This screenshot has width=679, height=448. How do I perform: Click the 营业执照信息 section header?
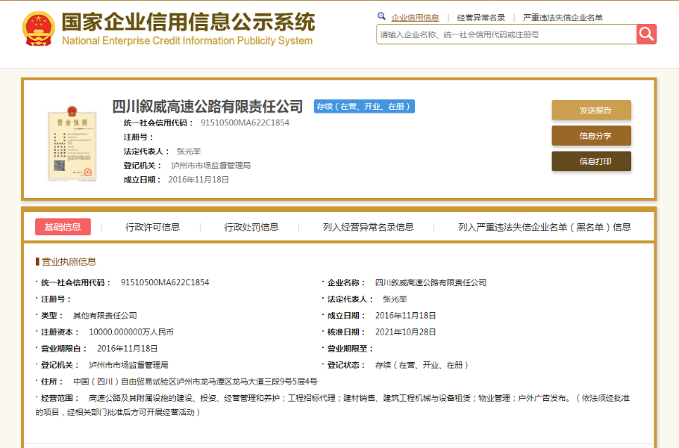(68, 261)
